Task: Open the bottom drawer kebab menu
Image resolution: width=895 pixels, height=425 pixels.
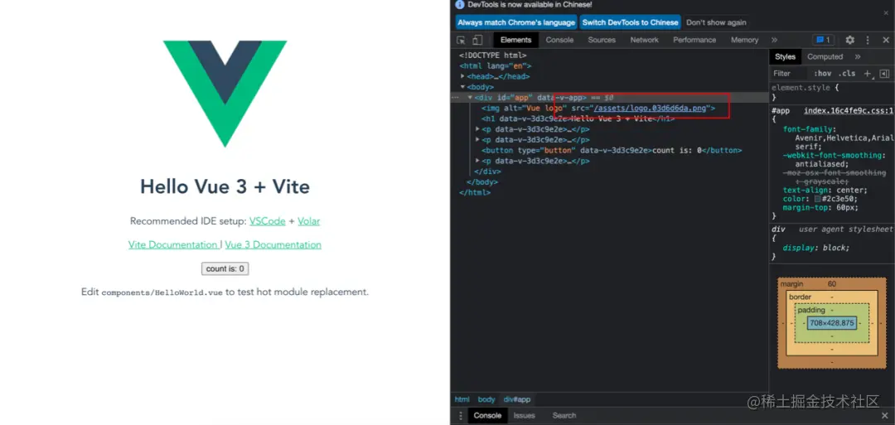Action: point(461,416)
